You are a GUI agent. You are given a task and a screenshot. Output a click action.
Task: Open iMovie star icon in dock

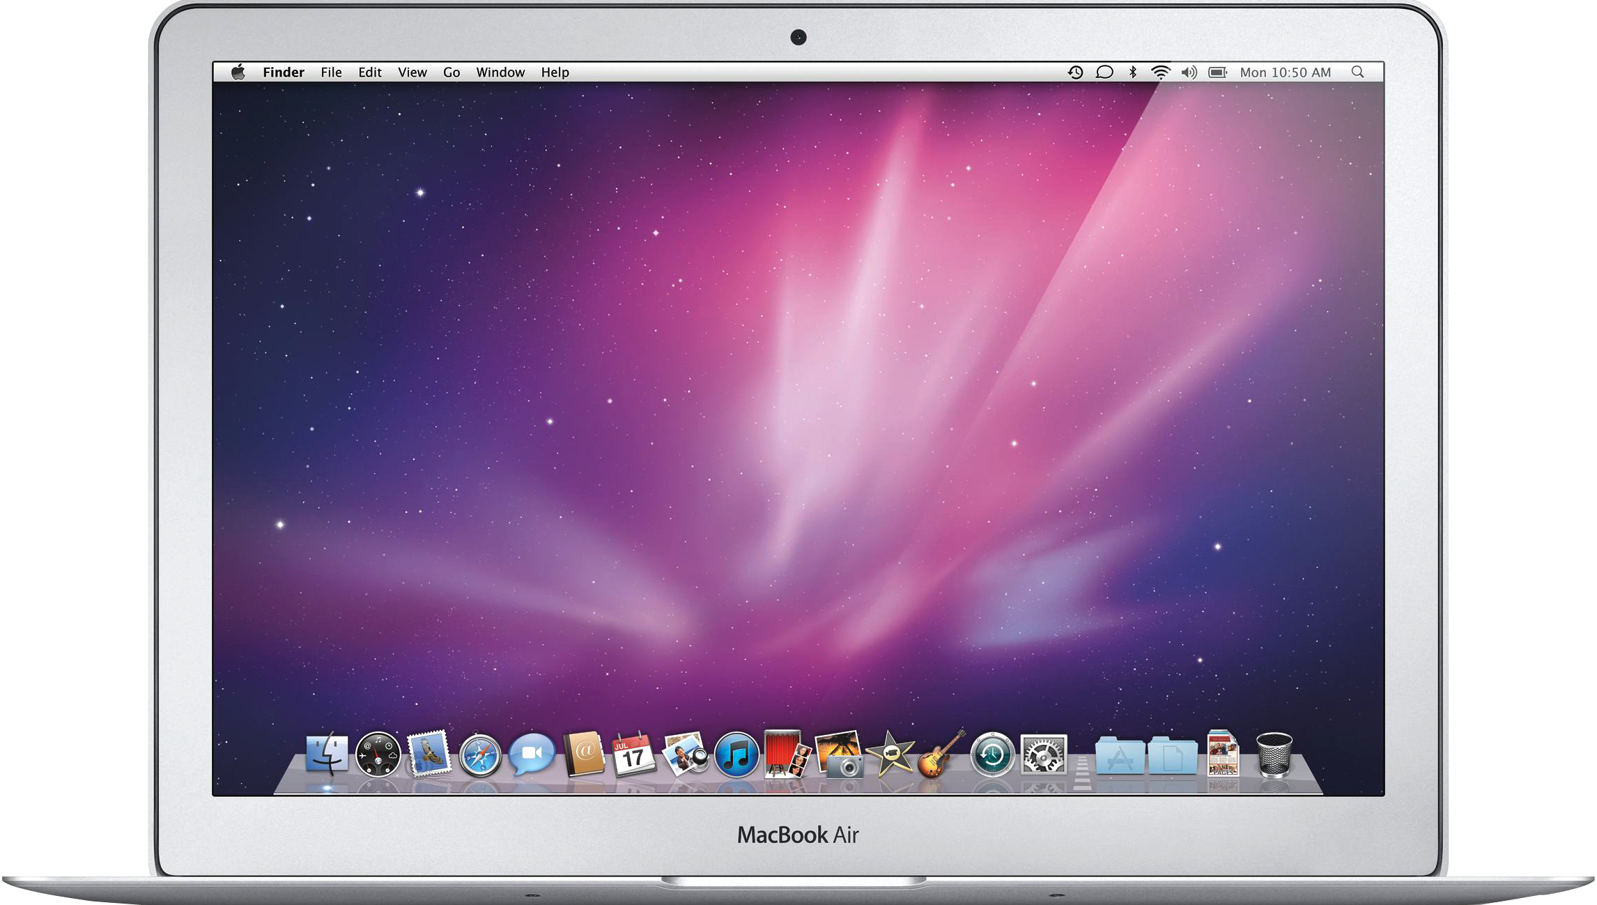(x=890, y=755)
